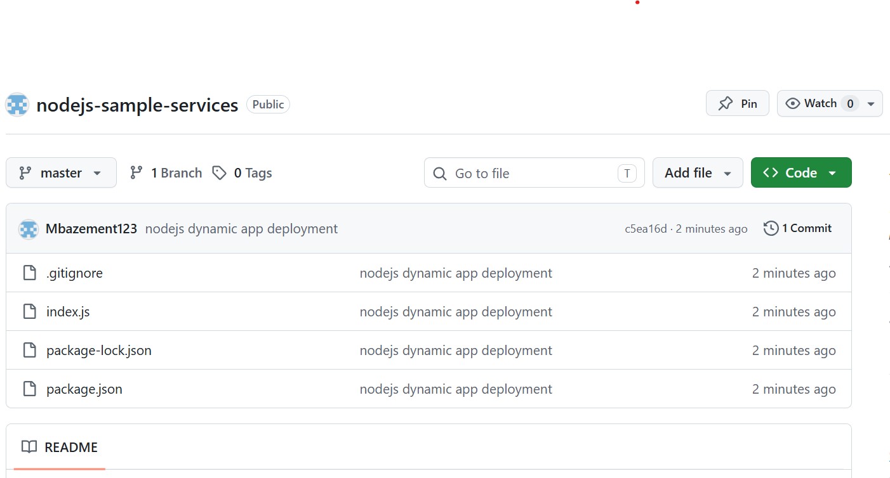Click the file icon next to package-lock.json

[x=29, y=351]
